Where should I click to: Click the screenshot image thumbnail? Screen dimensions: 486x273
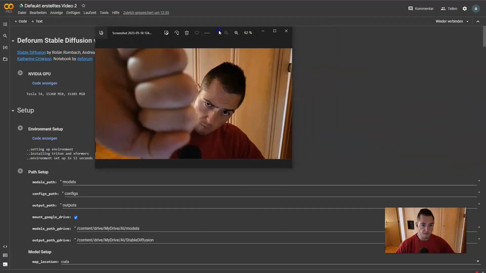(x=101, y=33)
